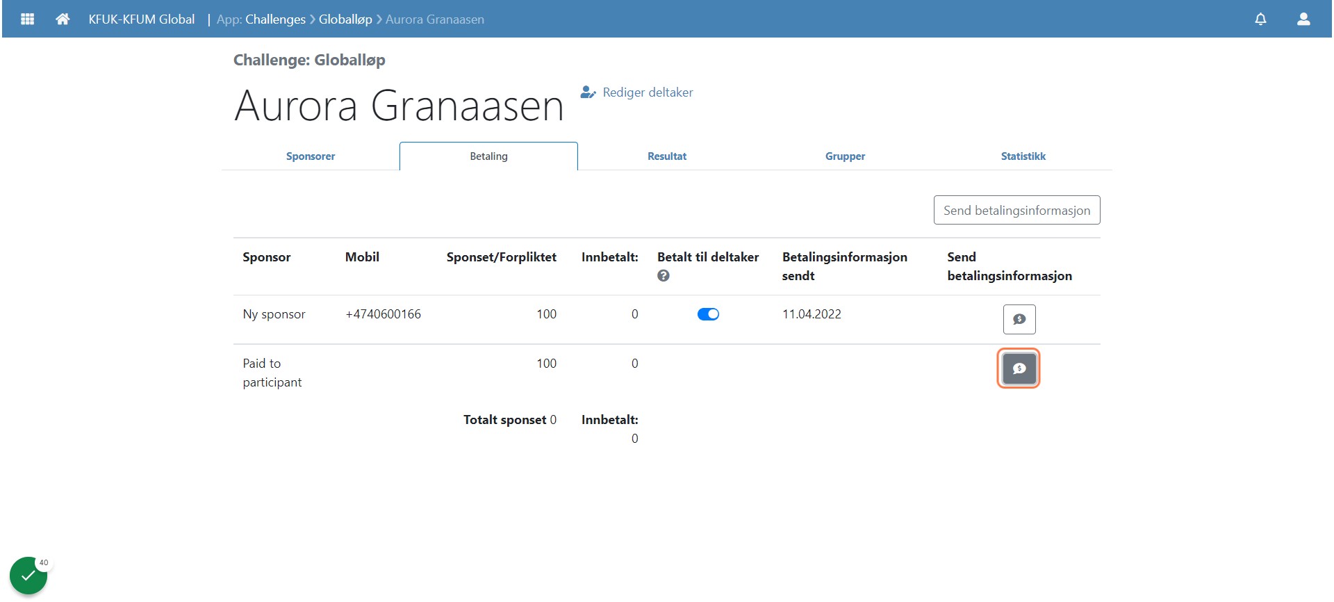Click the edit participant person icon
Screen dimensions: 1334x602
pos(588,92)
